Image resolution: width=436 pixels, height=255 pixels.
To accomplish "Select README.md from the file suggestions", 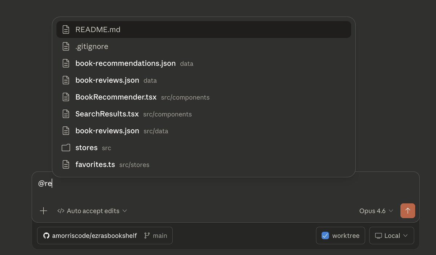I will [x=204, y=29].
